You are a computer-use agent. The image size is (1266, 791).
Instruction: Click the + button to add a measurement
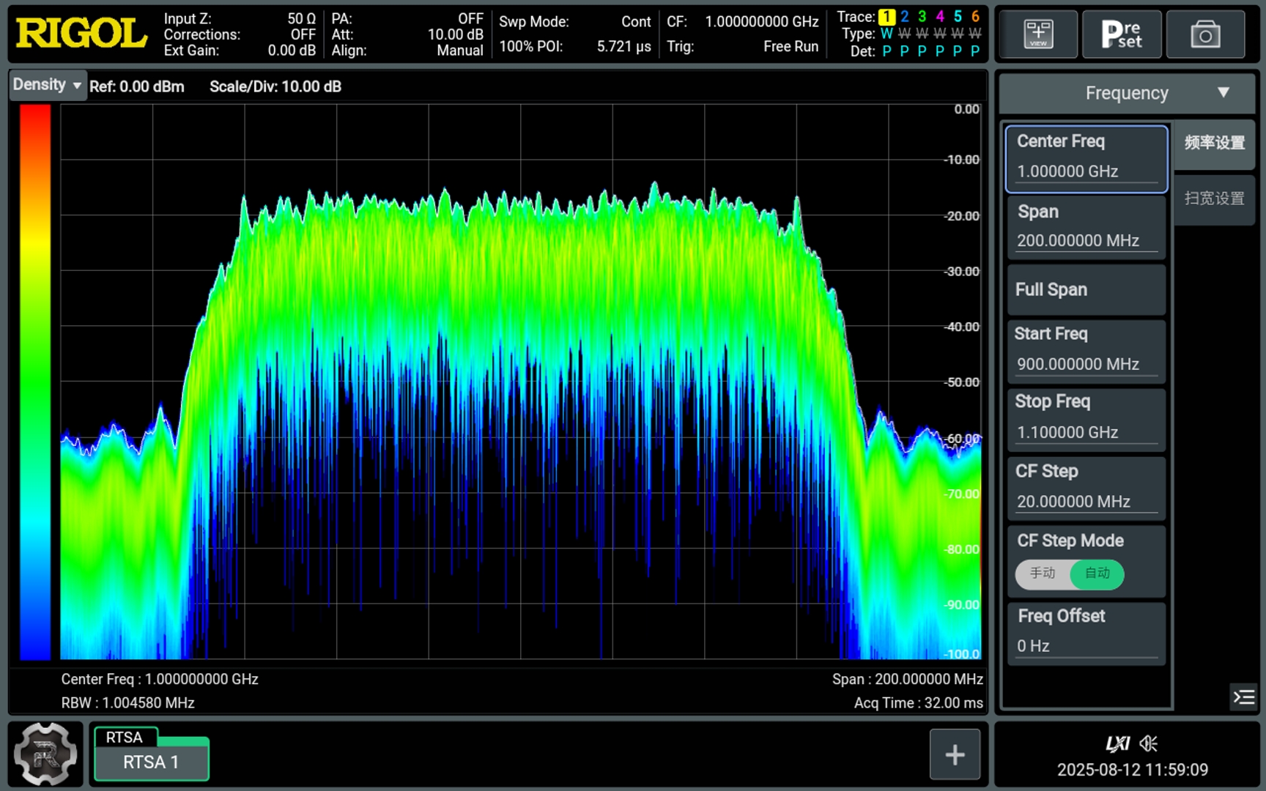[955, 753]
